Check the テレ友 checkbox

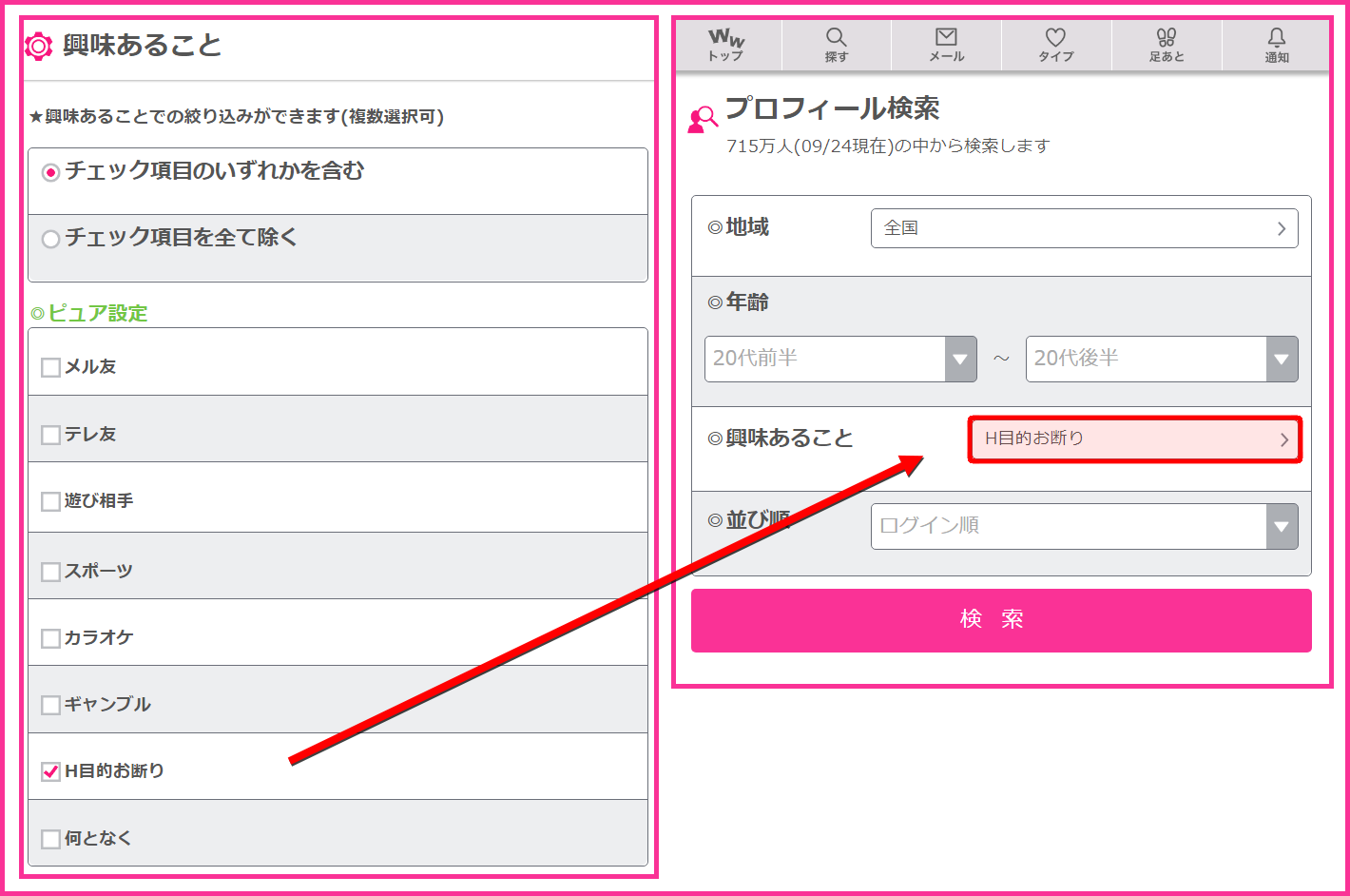click(51, 435)
